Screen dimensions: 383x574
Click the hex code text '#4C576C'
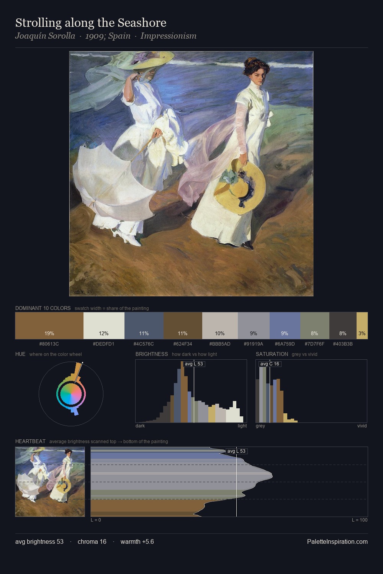tap(144, 344)
